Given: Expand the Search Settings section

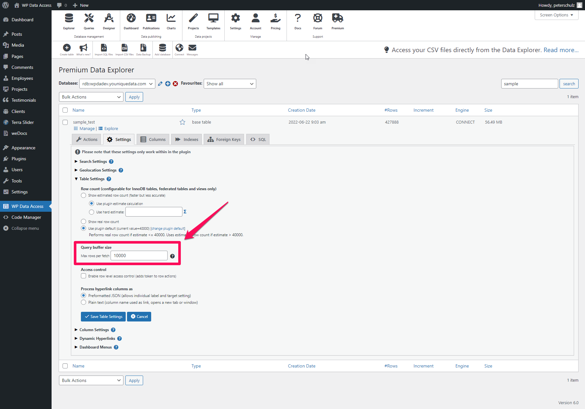Looking at the screenshot, I should coord(93,161).
